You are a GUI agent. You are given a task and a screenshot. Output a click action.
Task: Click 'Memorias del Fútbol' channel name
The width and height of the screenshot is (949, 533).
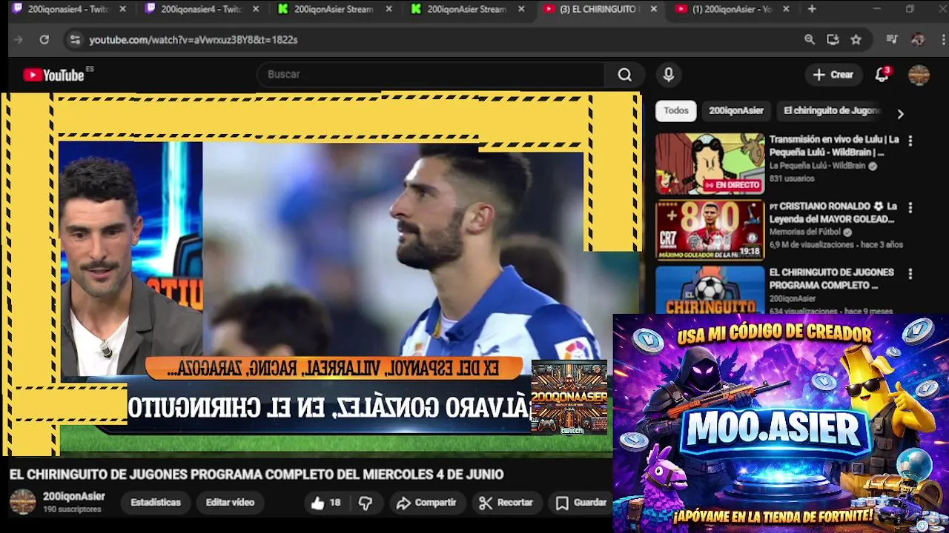[806, 232]
